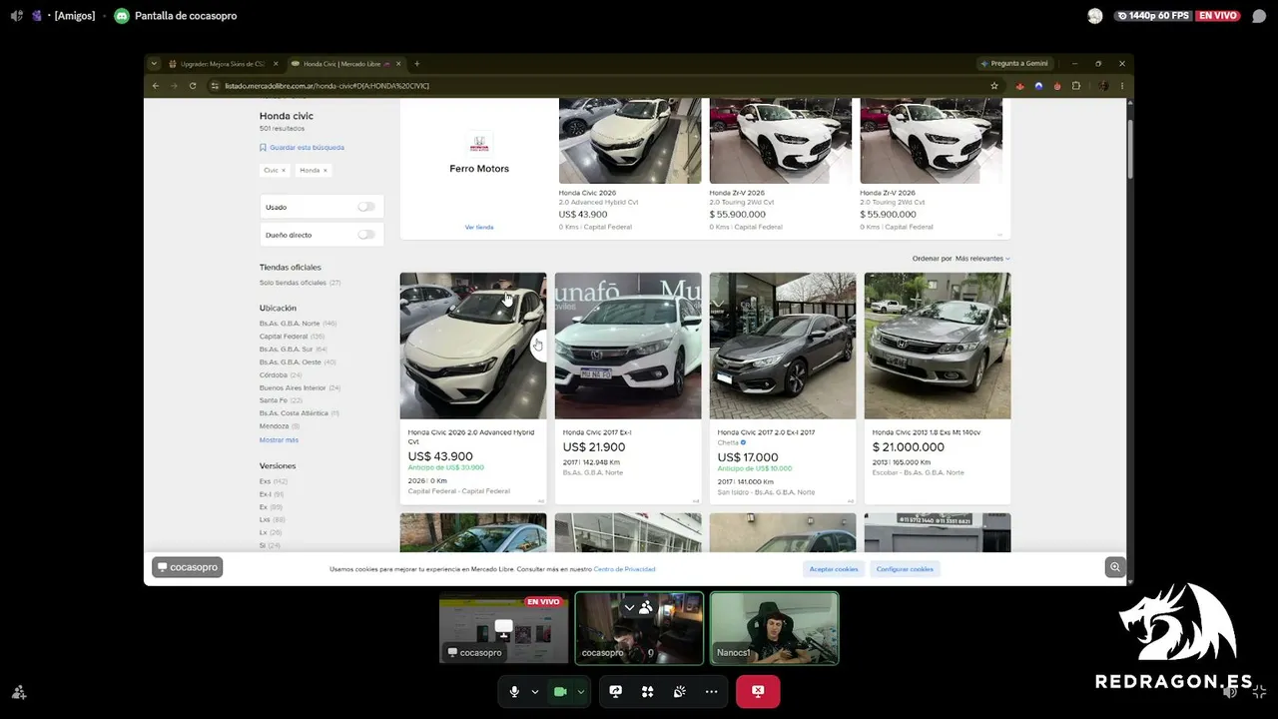1278x719 pixels.
Task: Click 'Ver tienda' under Ferro Motors
Action: pos(479,228)
